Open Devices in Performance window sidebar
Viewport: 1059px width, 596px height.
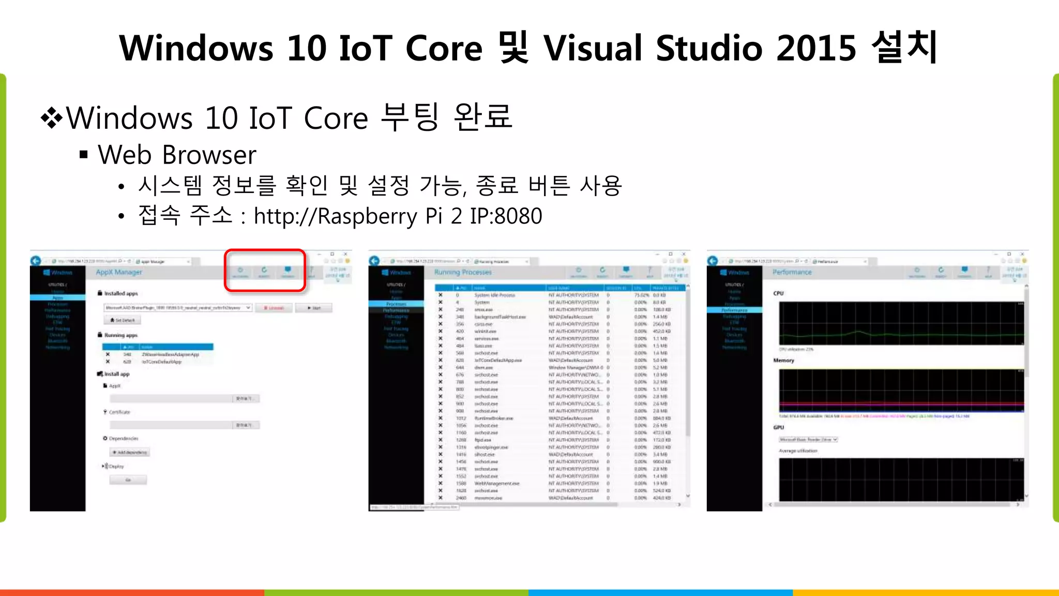[734, 335]
